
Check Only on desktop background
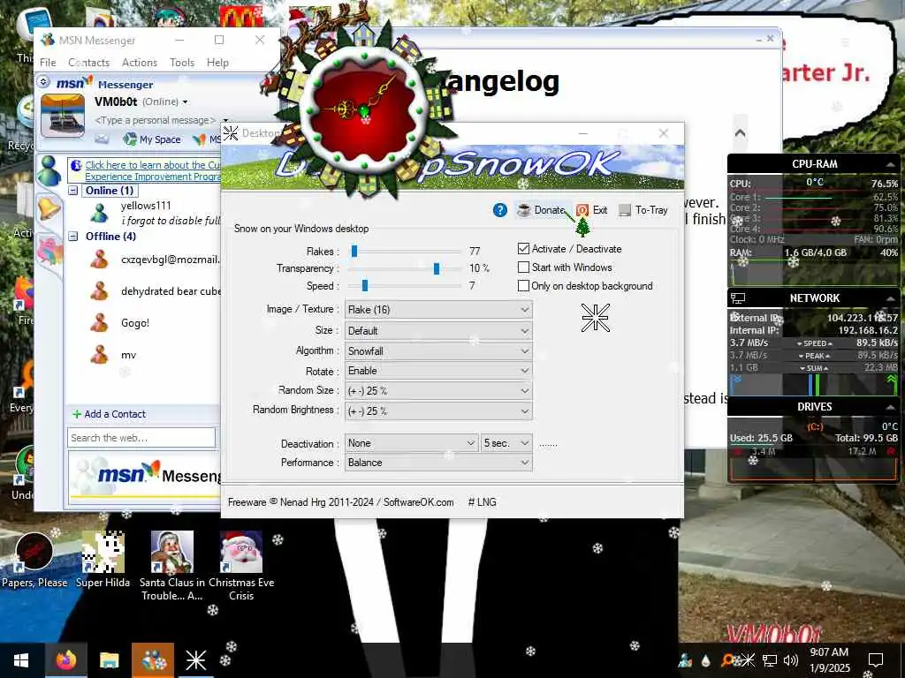tap(523, 286)
